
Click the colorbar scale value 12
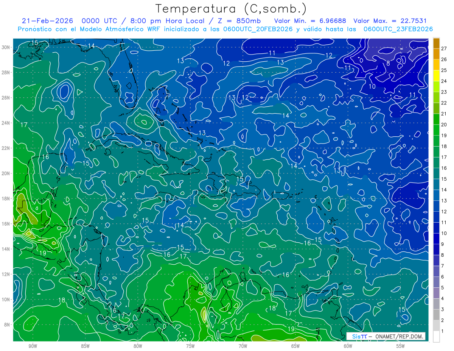pyautogui.click(x=444, y=211)
